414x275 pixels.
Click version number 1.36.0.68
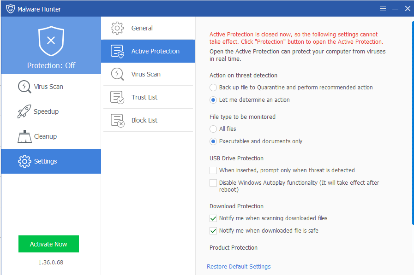point(51,263)
